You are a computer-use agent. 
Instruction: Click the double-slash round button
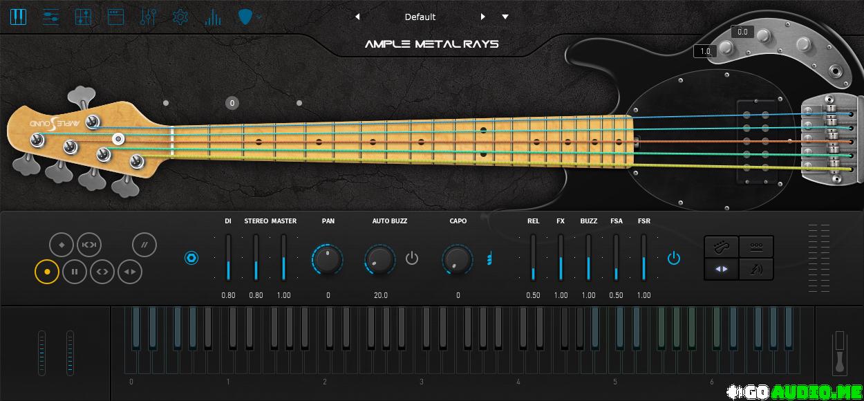point(144,245)
